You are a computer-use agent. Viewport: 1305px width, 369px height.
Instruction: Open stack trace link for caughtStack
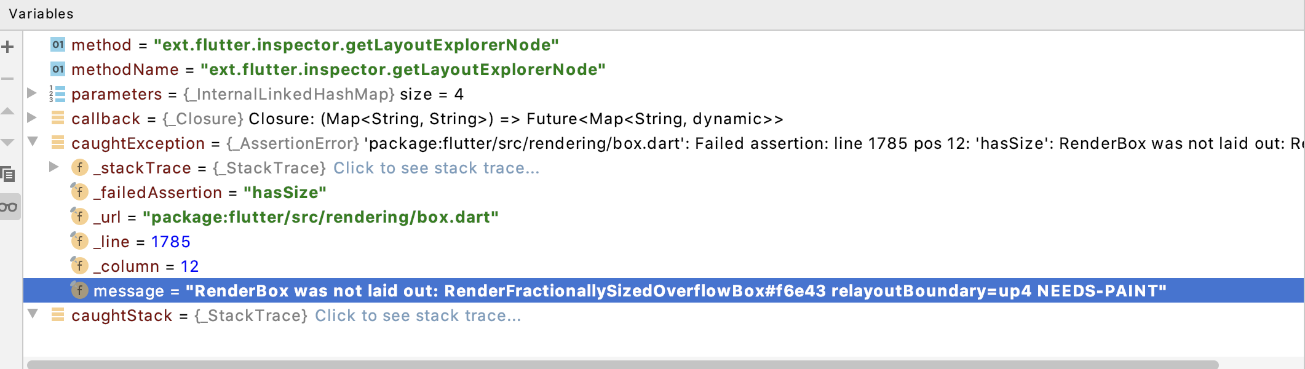pos(418,315)
